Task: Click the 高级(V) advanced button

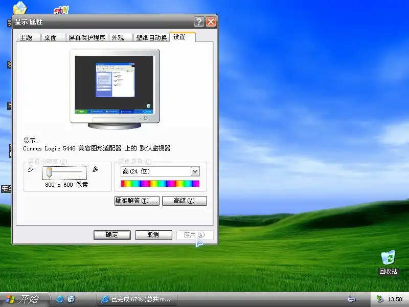Action: tap(185, 201)
